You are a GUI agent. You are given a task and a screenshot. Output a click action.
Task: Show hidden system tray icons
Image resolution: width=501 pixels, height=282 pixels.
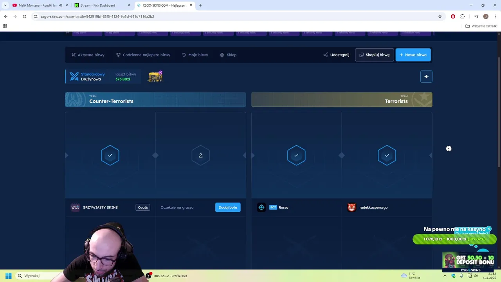(x=445, y=276)
